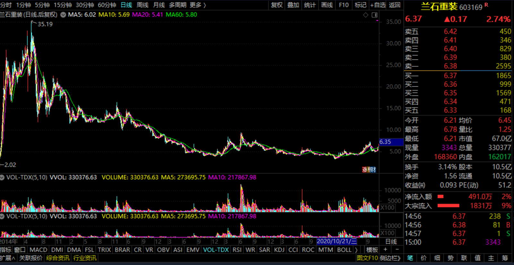Click the 买一 price 6.37
The height and width of the screenshot is (265, 514).
(x=450, y=76)
